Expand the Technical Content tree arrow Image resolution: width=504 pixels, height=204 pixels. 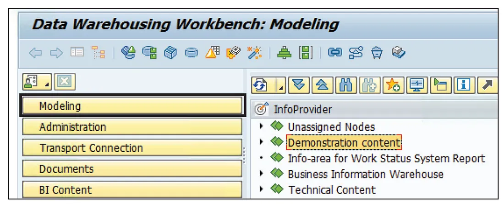[x=261, y=189]
